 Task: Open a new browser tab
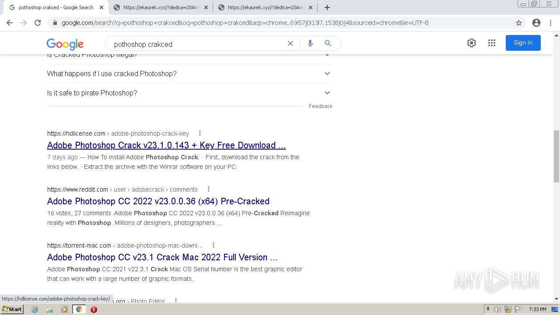coord(327,7)
